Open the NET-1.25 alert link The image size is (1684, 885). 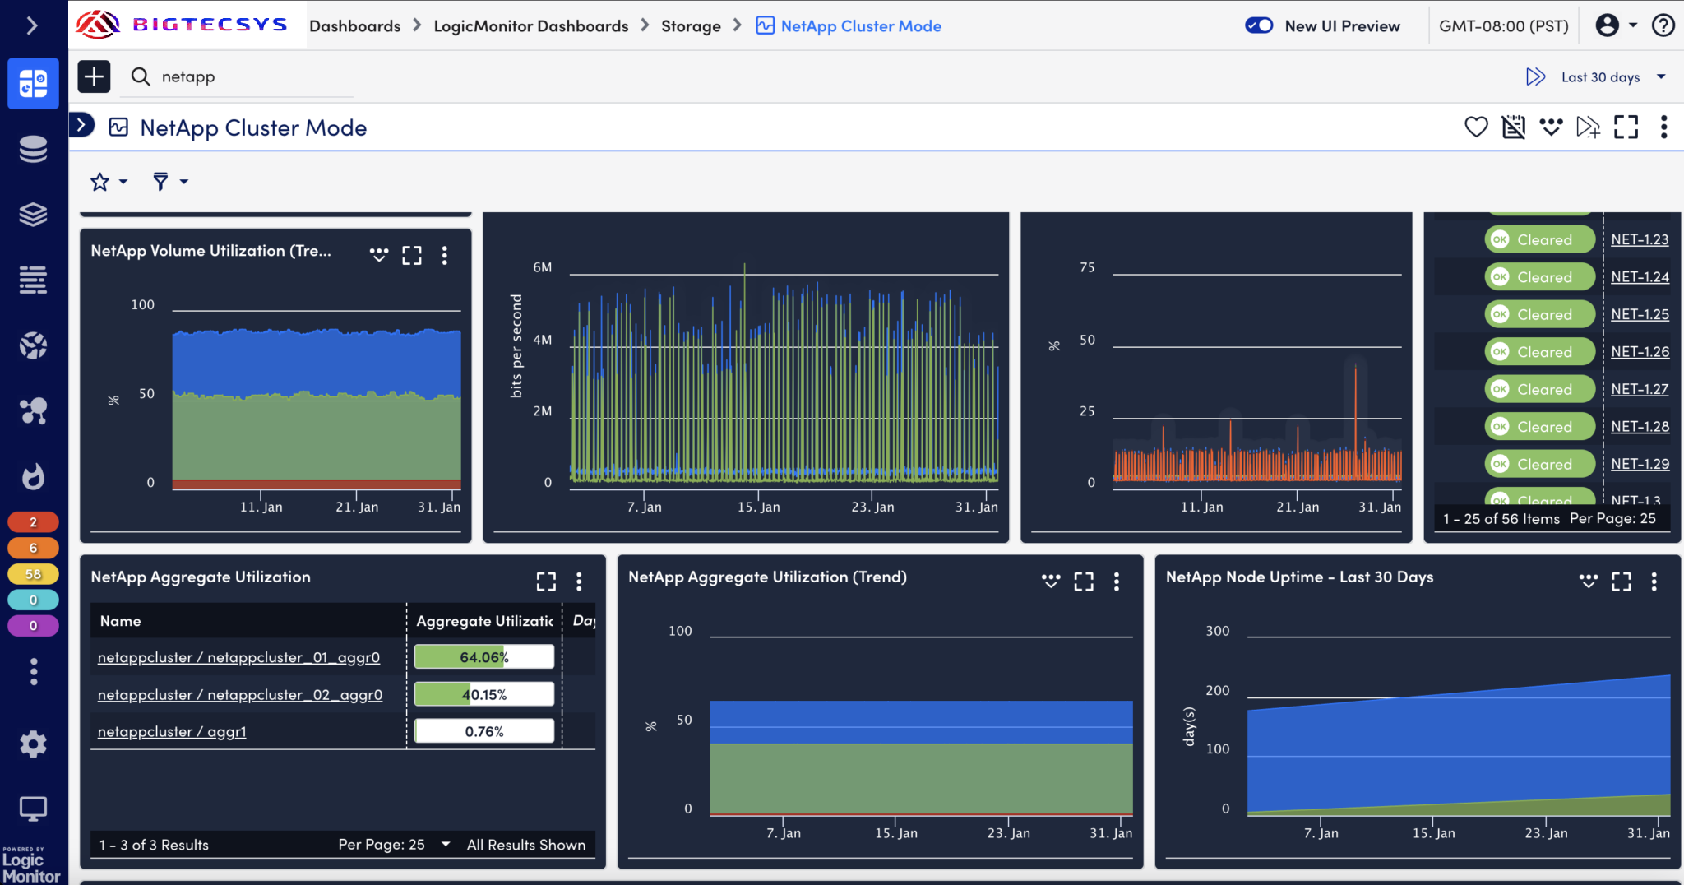1639,314
